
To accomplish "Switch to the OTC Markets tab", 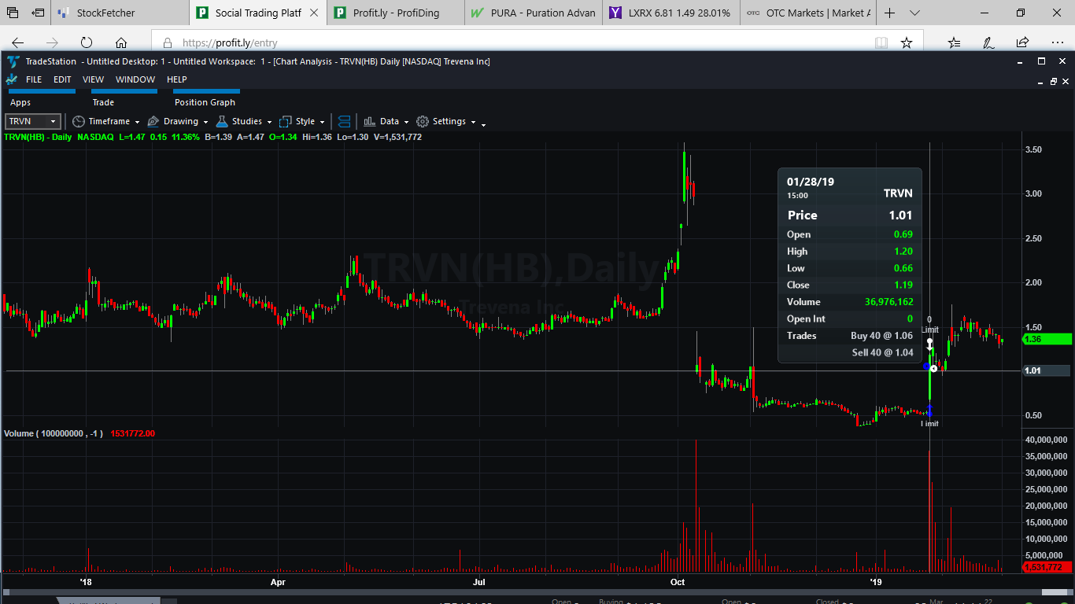I will pyautogui.click(x=808, y=13).
